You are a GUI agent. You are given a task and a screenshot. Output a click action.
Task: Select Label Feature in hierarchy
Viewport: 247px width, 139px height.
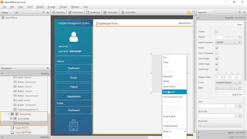[x=22, y=77]
